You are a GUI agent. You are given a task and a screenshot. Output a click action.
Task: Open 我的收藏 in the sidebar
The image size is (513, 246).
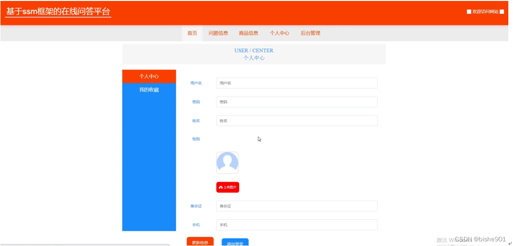(x=149, y=90)
